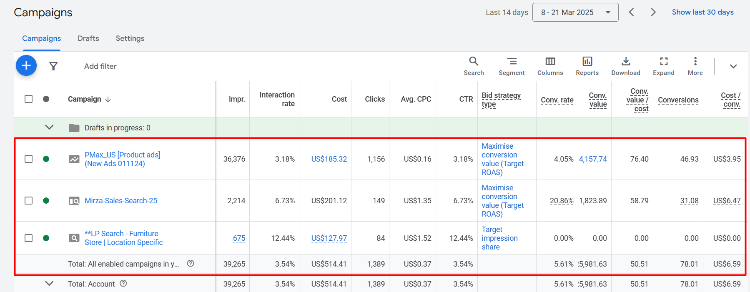Open the Search tool in the toolbar
Viewport: 750px width, 292px height.
point(474,66)
